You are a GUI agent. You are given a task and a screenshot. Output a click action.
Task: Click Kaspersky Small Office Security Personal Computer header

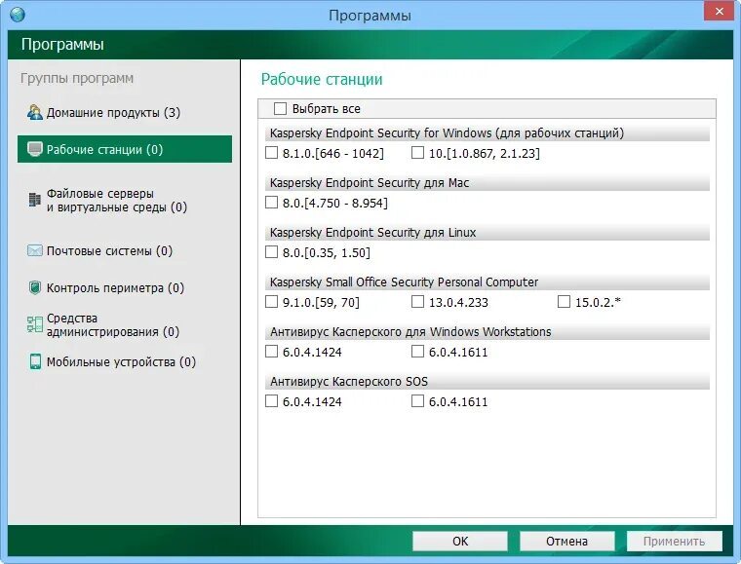[x=487, y=282]
